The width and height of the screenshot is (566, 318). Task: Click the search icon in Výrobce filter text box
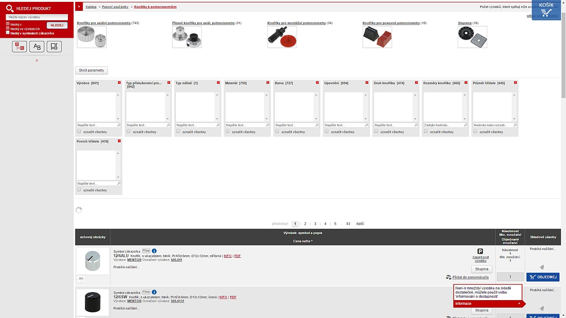pos(118,125)
